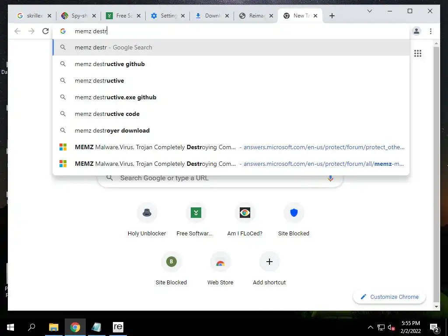Open the taskbar search magnifier

[x=31, y=327]
